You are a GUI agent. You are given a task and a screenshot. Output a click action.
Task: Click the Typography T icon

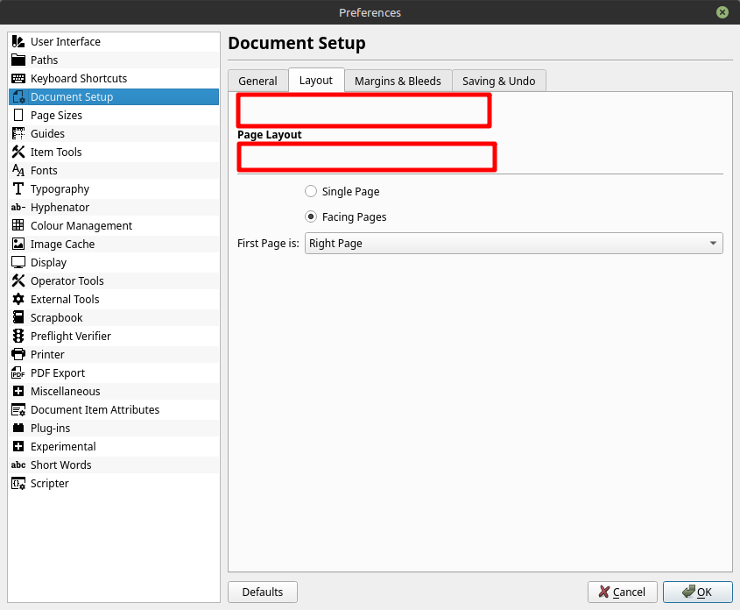tap(18, 188)
